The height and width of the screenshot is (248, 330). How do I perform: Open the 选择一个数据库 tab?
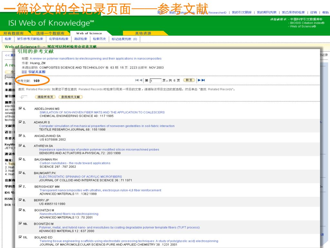[x=50, y=33]
